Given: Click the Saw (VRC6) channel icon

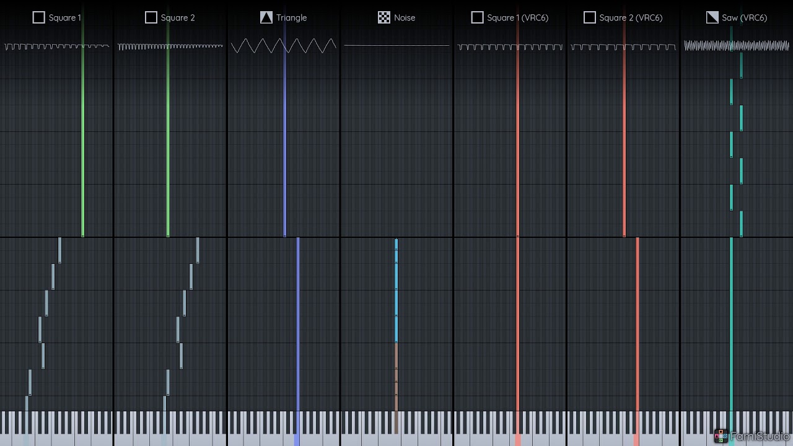Looking at the screenshot, I should pos(712,17).
